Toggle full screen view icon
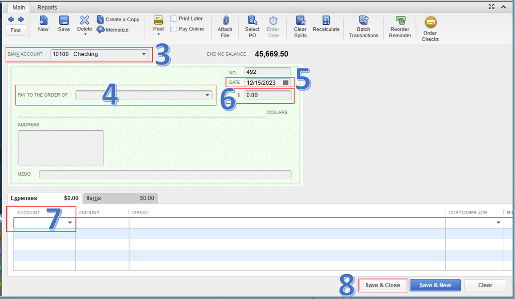 pos(491,7)
